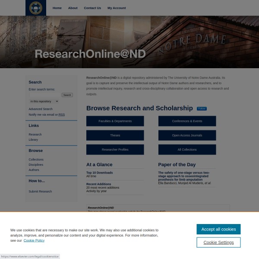Open the Cookie Policy link
The height and width of the screenshot is (259, 259).
pos(34,240)
